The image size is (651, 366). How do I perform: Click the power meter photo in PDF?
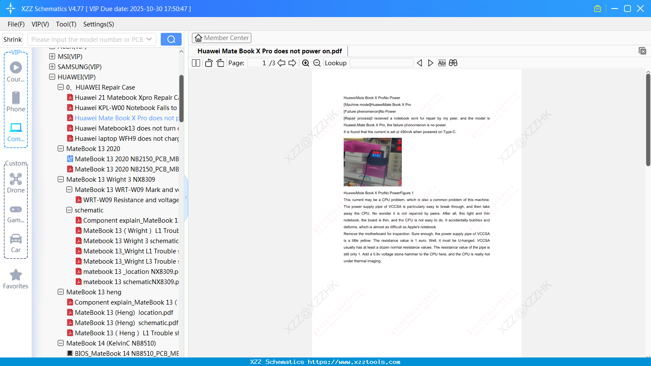tap(373, 162)
